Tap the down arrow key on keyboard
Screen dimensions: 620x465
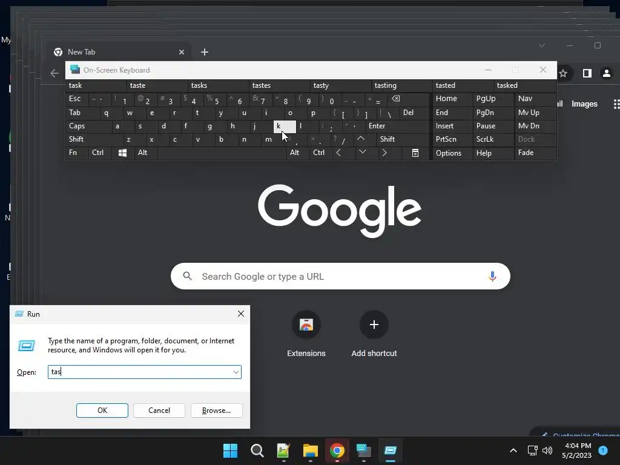pyautogui.click(x=363, y=153)
